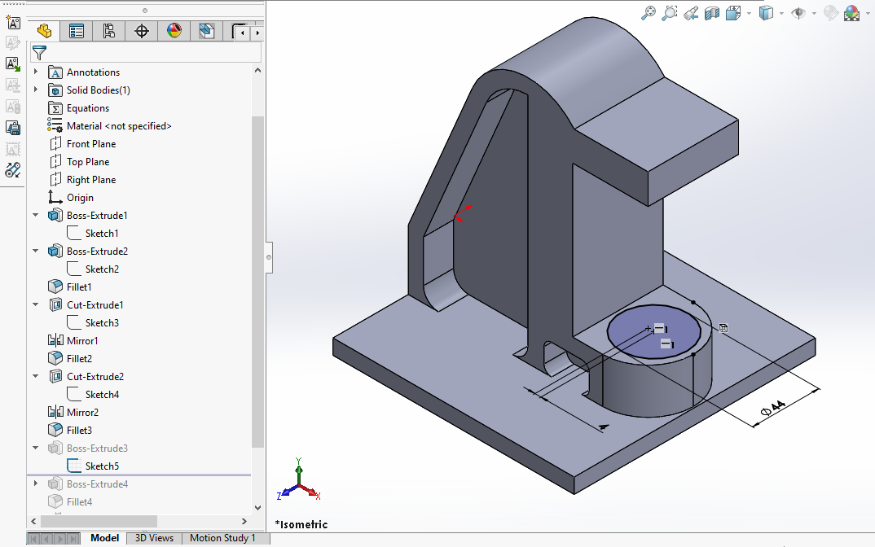This screenshot has height=547, width=875.
Task: Switch to the Motion Study 1 tab
Action: (222, 538)
